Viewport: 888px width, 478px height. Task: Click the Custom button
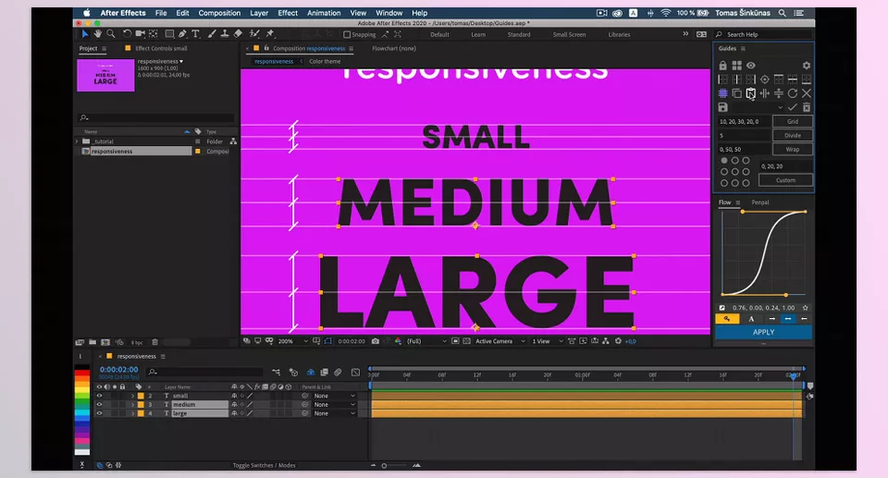[785, 180]
